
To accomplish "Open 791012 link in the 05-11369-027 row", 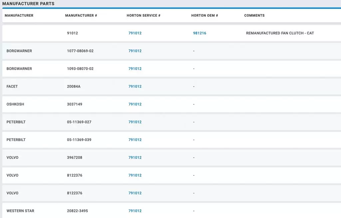I will pyautogui.click(x=135, y=122).
